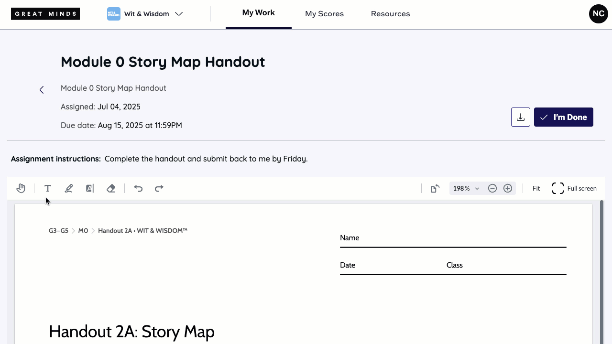
Task: Choose the Pen drawing tool
Action: tap(69, 189)
